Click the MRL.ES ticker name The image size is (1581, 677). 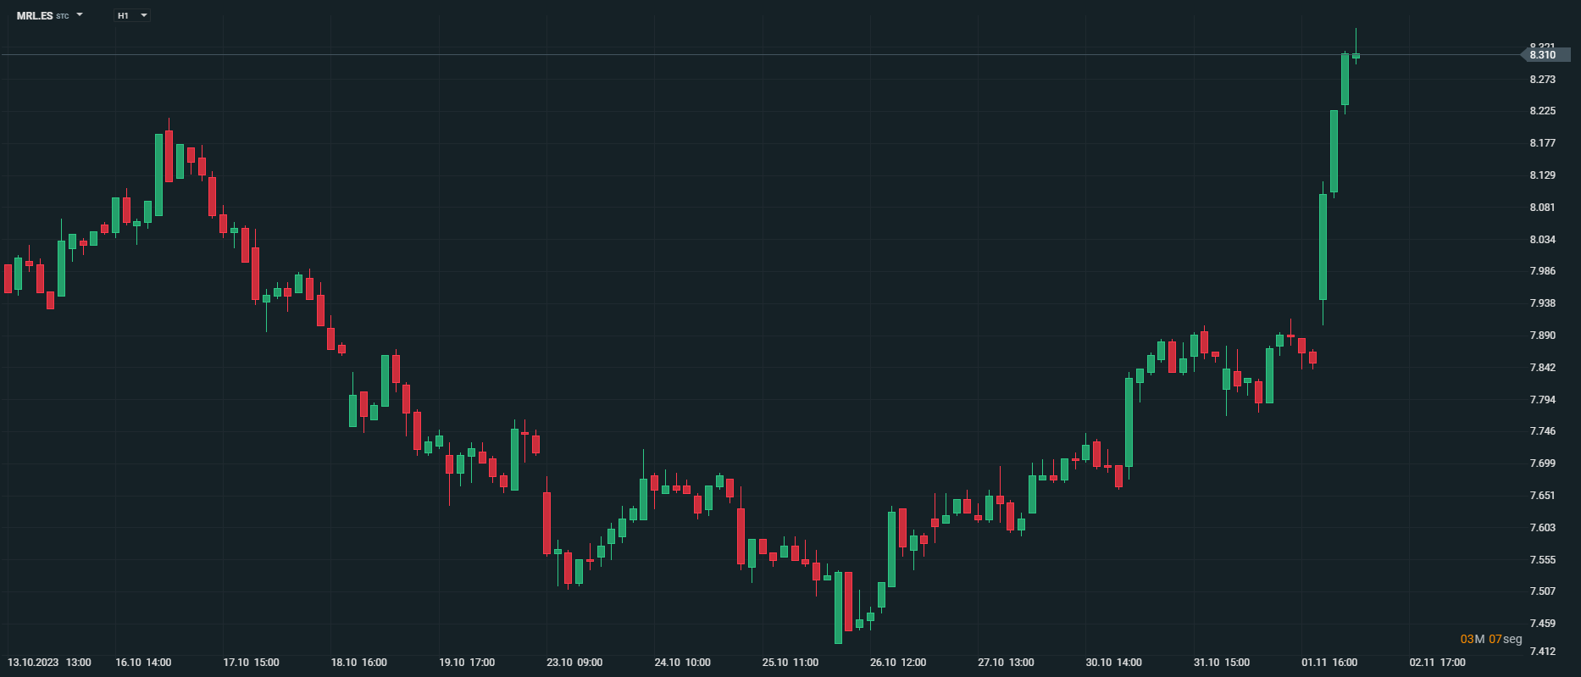[x=35, y=16]
